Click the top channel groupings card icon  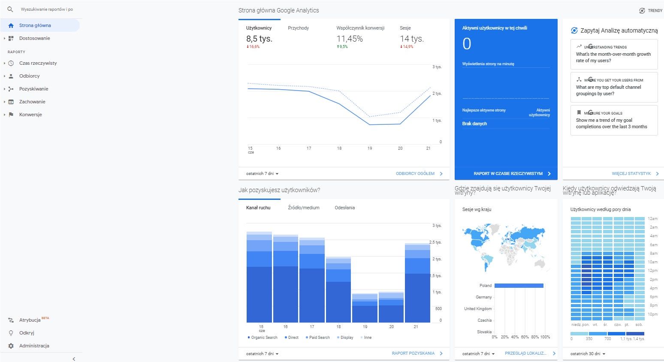pyautogui.click(x=579, y=79)
